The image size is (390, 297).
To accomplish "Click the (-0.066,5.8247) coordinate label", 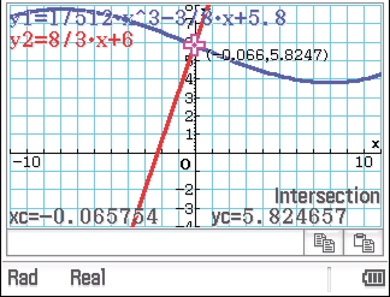I will pyautogui.click(x=267, y=55).
